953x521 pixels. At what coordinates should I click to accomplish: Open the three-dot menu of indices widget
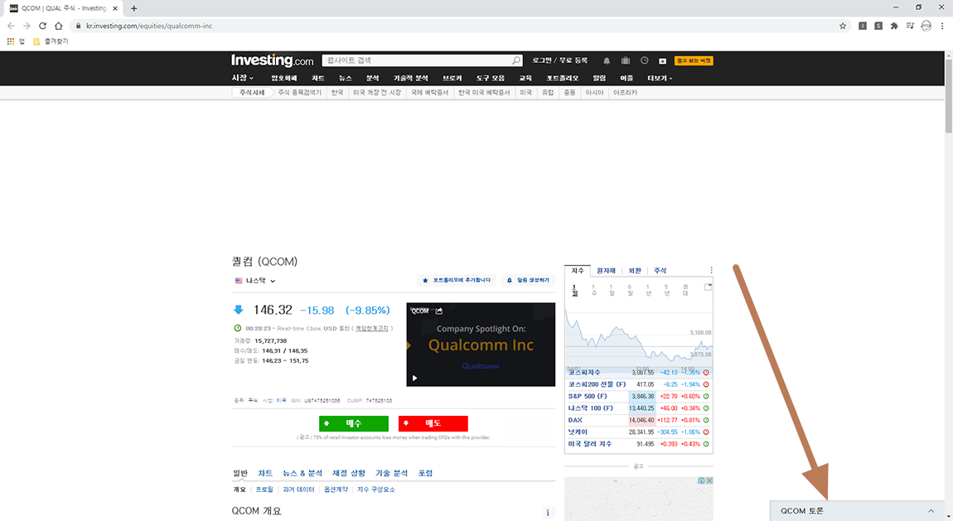[711, 270]
